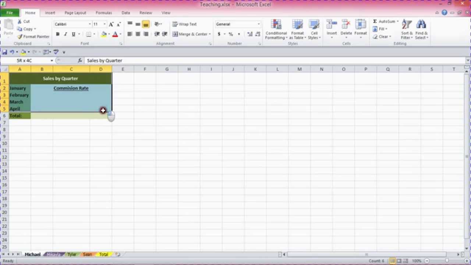Center text horizontally
Screen dimensions: 471x265
pyautogui.click(x=138, y=34)
